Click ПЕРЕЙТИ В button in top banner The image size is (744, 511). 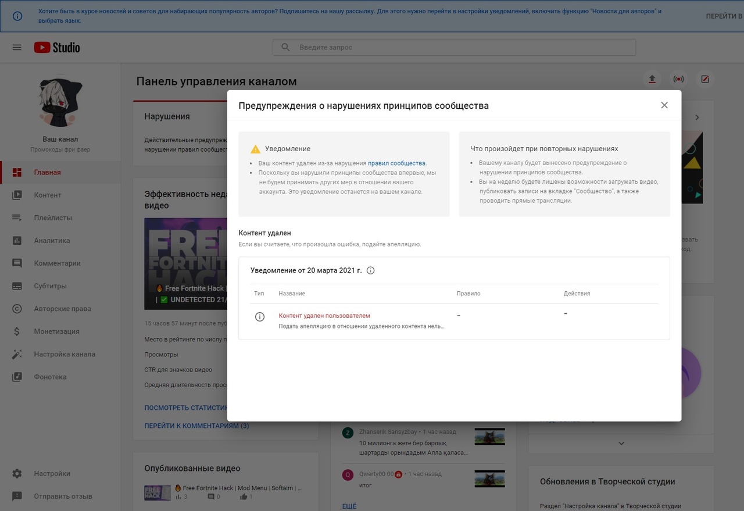click(723, 16)
